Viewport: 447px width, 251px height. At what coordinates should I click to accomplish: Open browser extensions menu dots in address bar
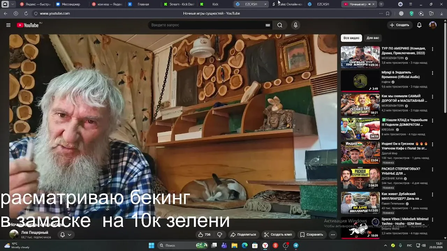point(381,13)
